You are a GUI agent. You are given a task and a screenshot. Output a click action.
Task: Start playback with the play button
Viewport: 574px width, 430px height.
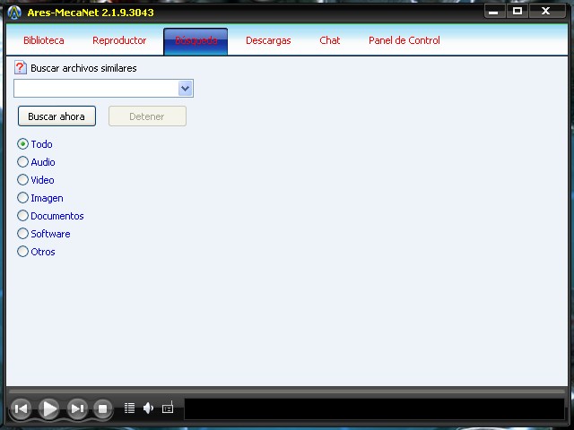click(x=48, y=408)
